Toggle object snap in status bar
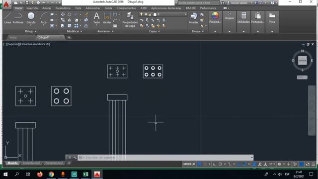The image size is (318, 179). point(244,164)
